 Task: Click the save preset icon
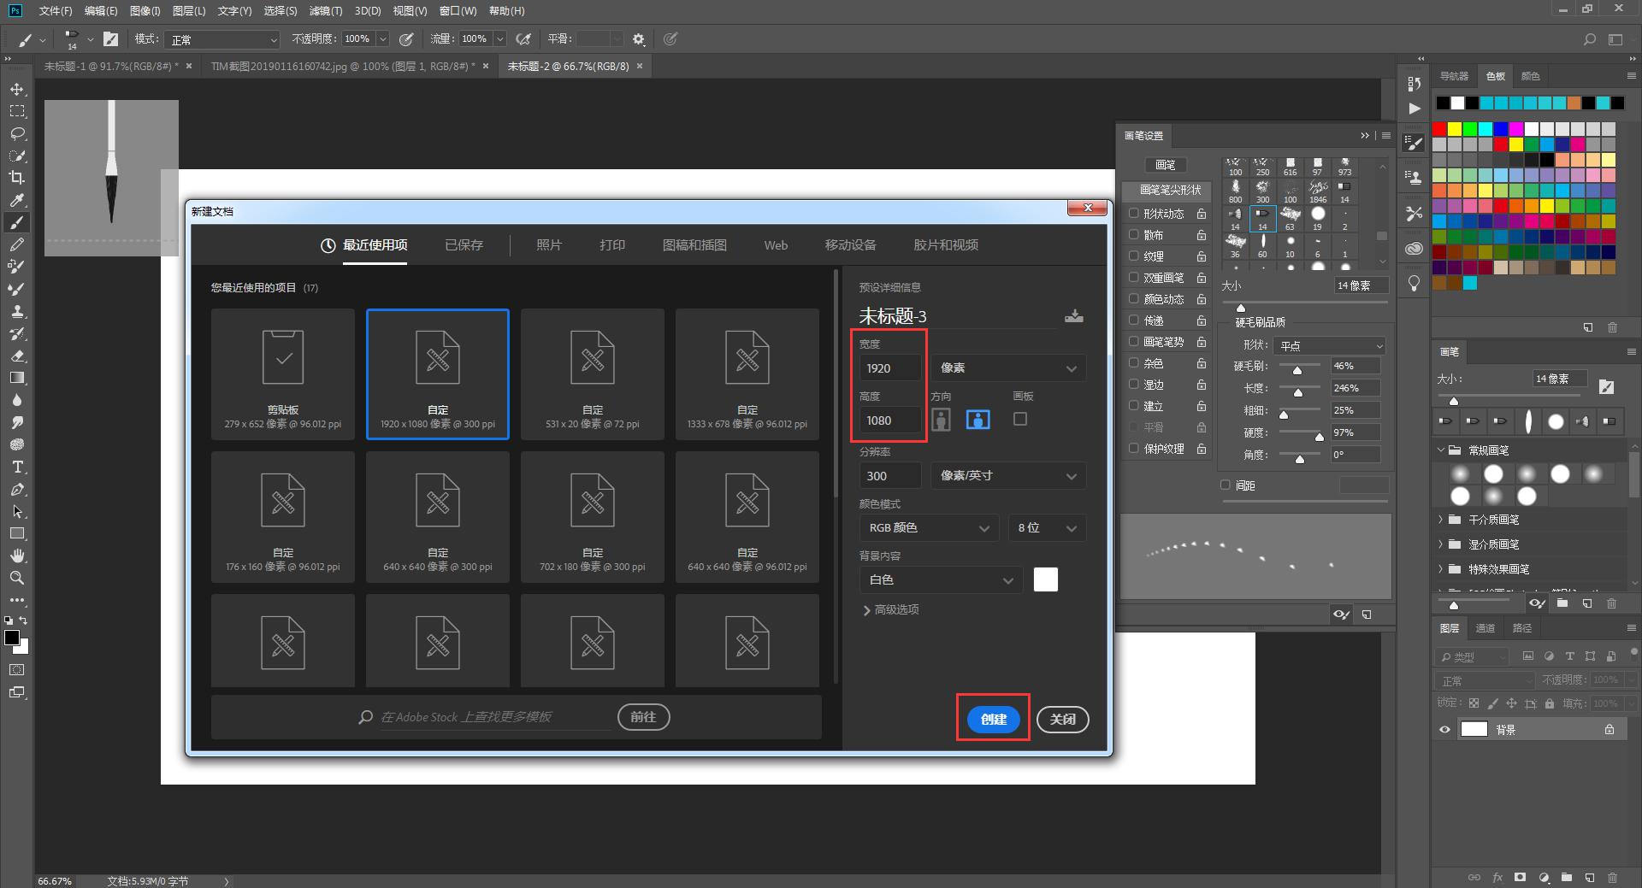click(x=1074, y=316)
